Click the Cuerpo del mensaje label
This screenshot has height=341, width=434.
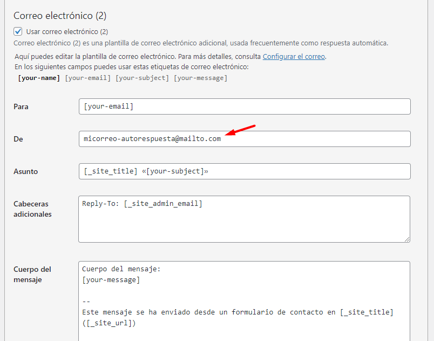point(32,274)
